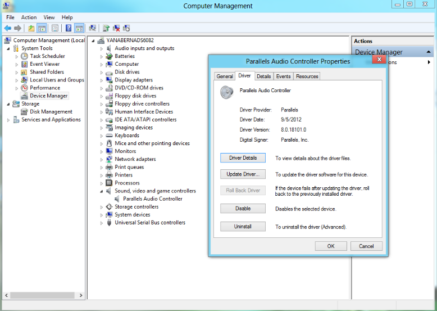This screenshot has width=437, height=311.
Task: Click the Shared Folders icon
Action: coord(24,72)
